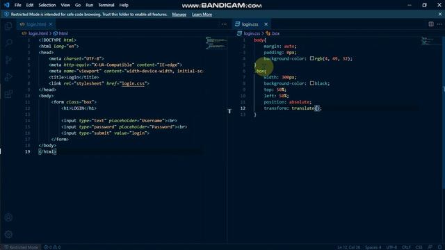The width and height of the screenshot is (445, 250).
Task: Open the black color swatch
Action: (x=312, y=83)
